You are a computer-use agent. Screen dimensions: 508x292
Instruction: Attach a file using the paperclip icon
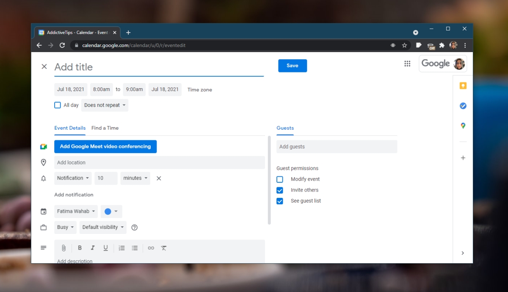pos(63,248)
